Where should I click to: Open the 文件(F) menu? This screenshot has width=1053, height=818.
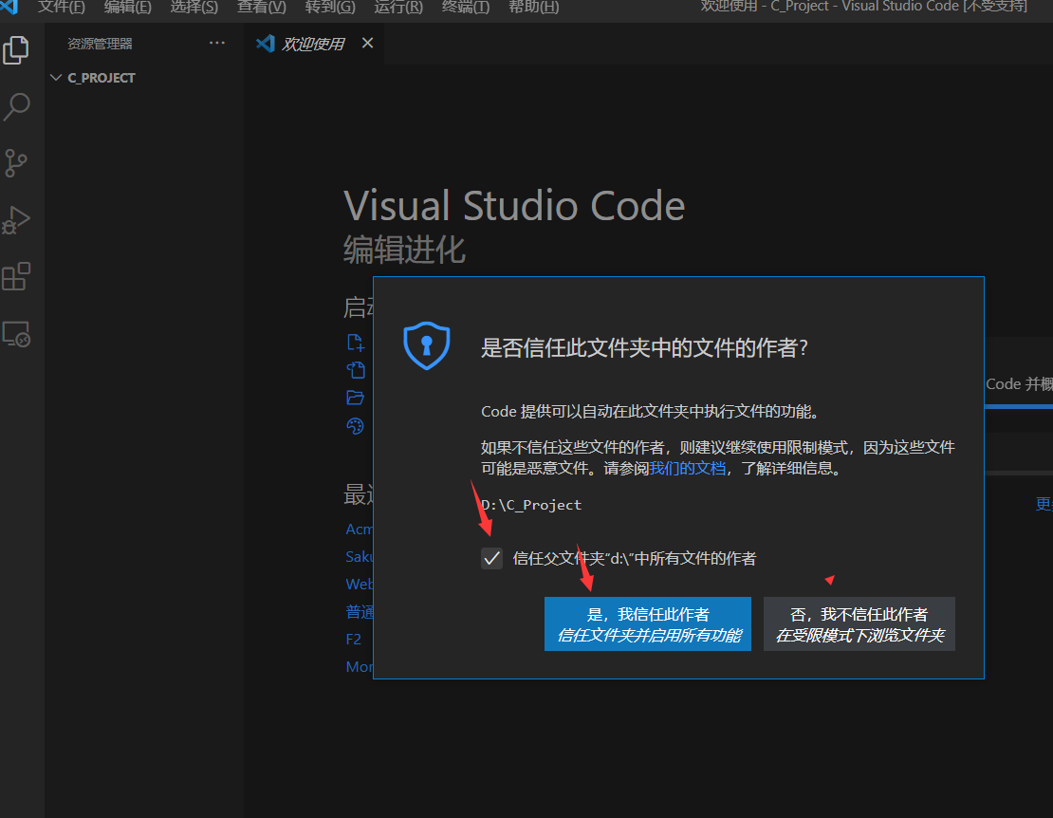click(61, 8)
